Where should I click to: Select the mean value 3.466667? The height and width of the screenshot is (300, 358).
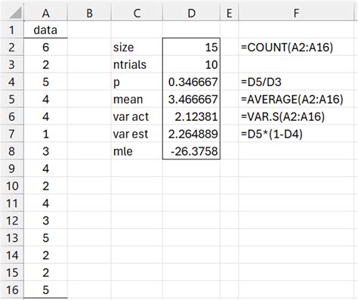click(191, 99)
